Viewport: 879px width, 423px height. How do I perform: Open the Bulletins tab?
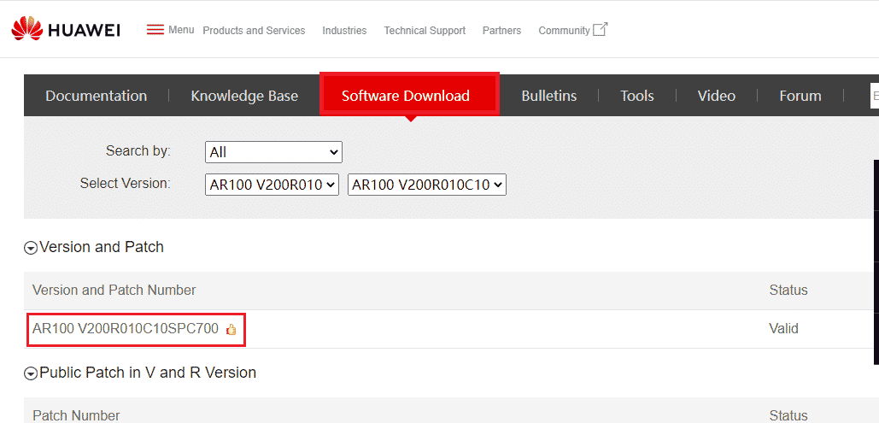click(548, 96)
